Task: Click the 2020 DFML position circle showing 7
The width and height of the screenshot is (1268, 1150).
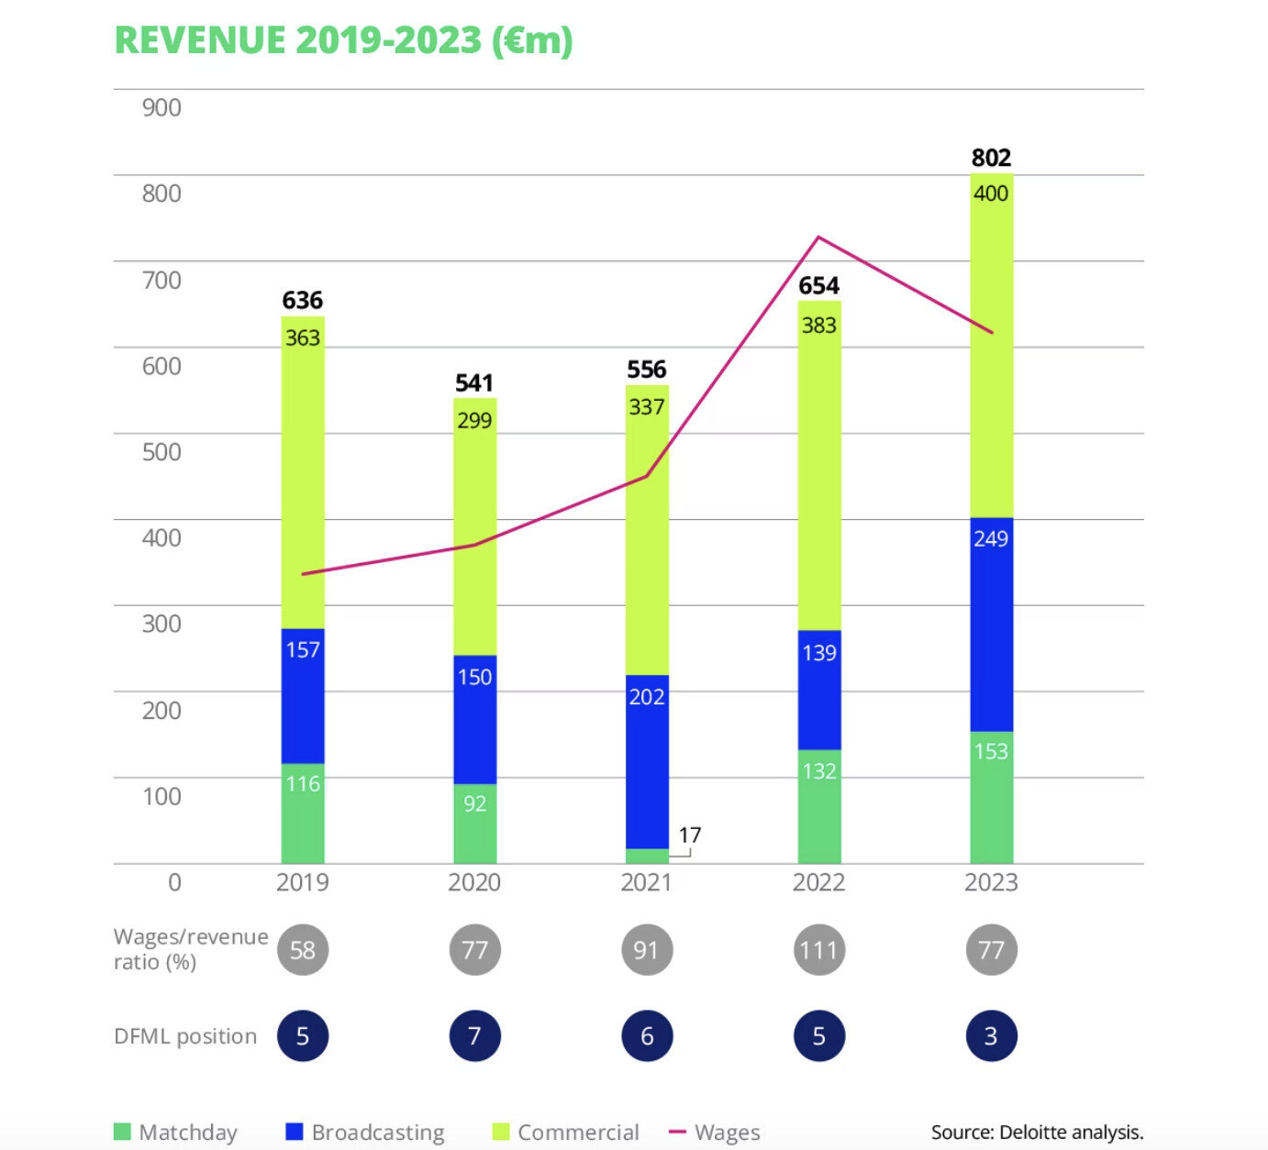Action: coord(474,1036)
